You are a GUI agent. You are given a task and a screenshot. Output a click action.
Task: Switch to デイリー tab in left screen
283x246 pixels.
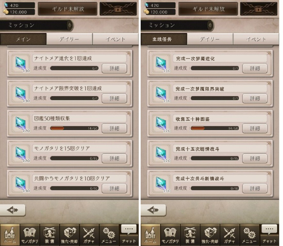(69, 39)
